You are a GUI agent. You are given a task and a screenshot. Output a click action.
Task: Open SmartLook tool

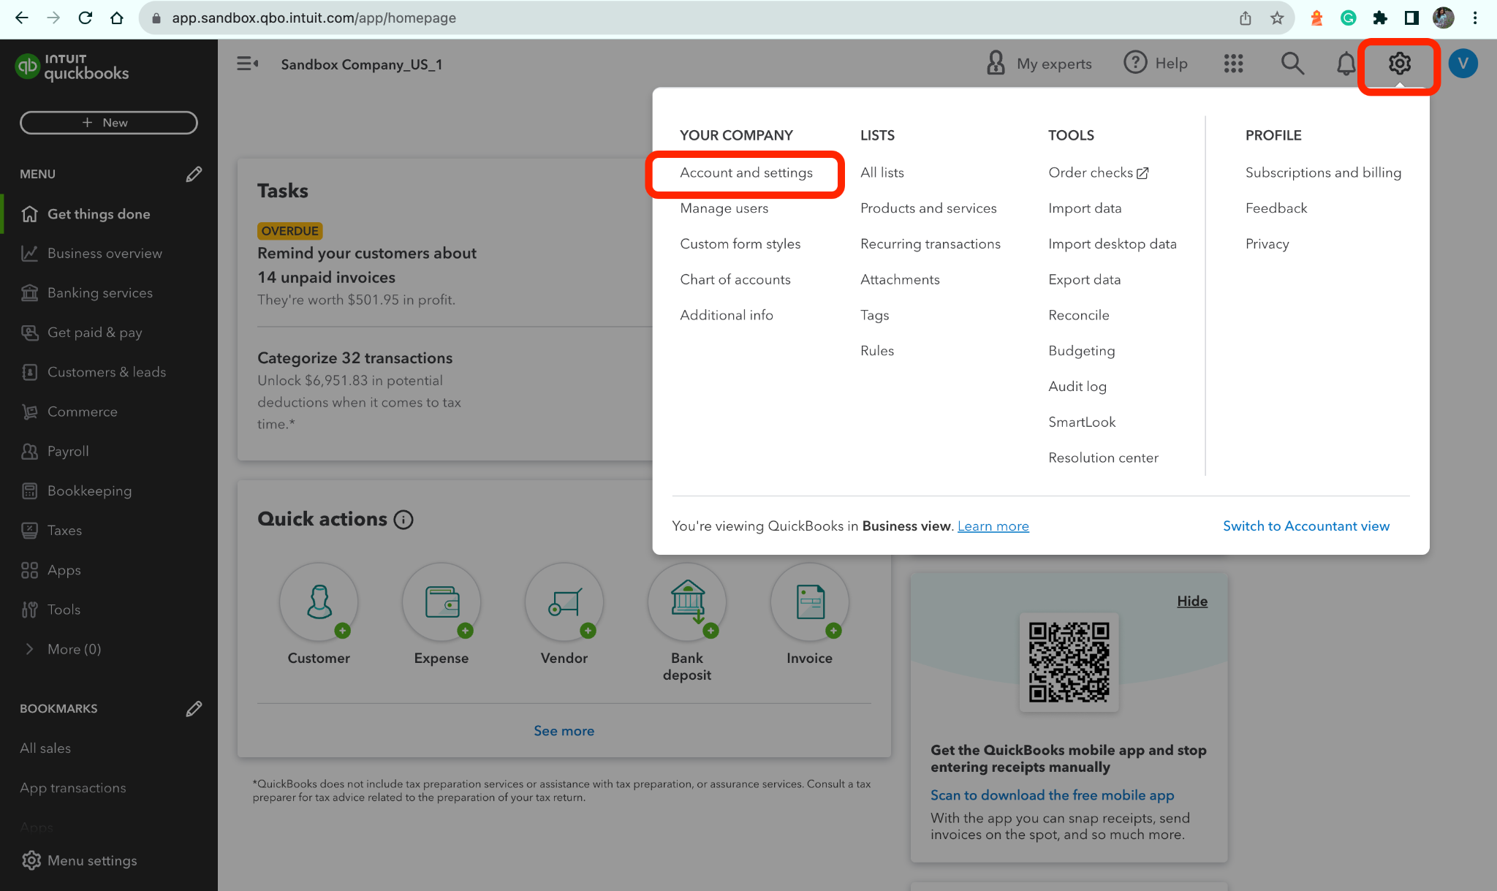1082,422
